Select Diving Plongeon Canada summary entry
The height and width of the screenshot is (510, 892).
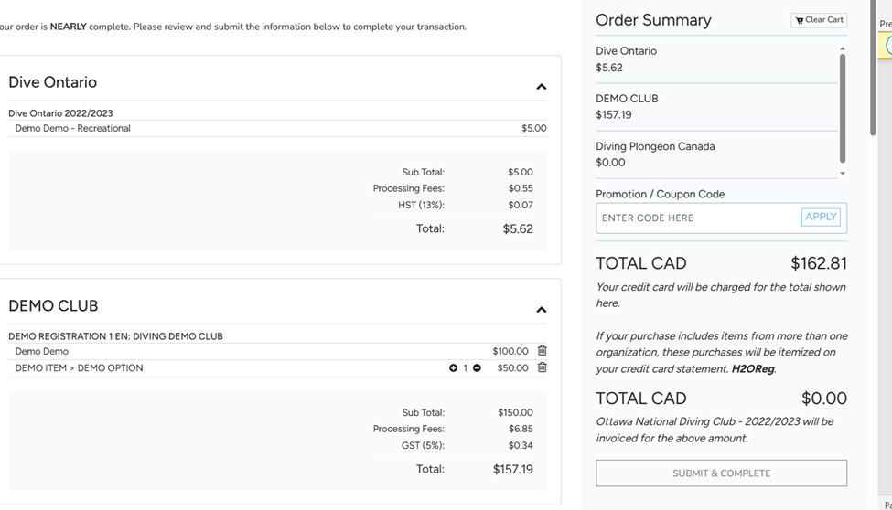654,154
